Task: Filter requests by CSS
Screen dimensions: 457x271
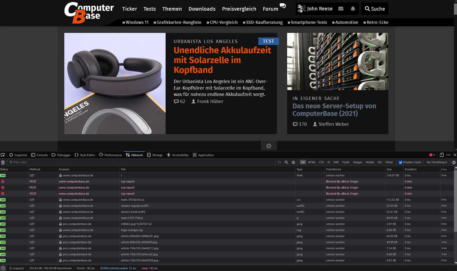Action: [x=321, y=162]
